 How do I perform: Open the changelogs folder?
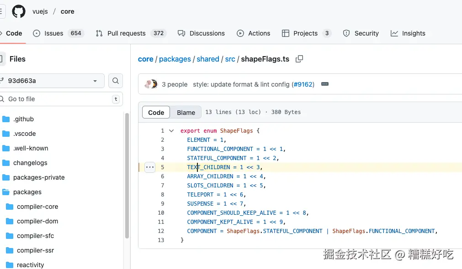pyautogui.click(x=30, y=163)
